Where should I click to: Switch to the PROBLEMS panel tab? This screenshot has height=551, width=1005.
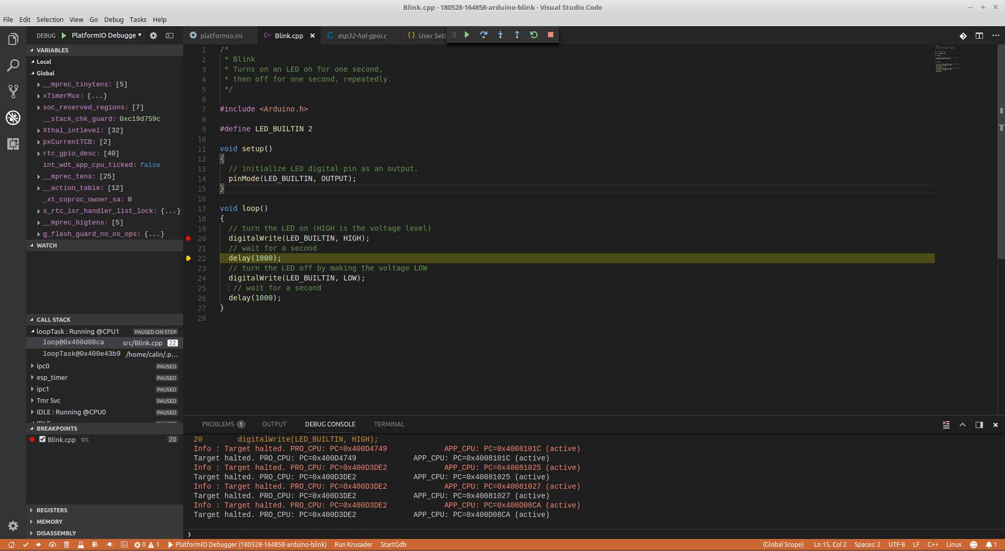point(223,424)
